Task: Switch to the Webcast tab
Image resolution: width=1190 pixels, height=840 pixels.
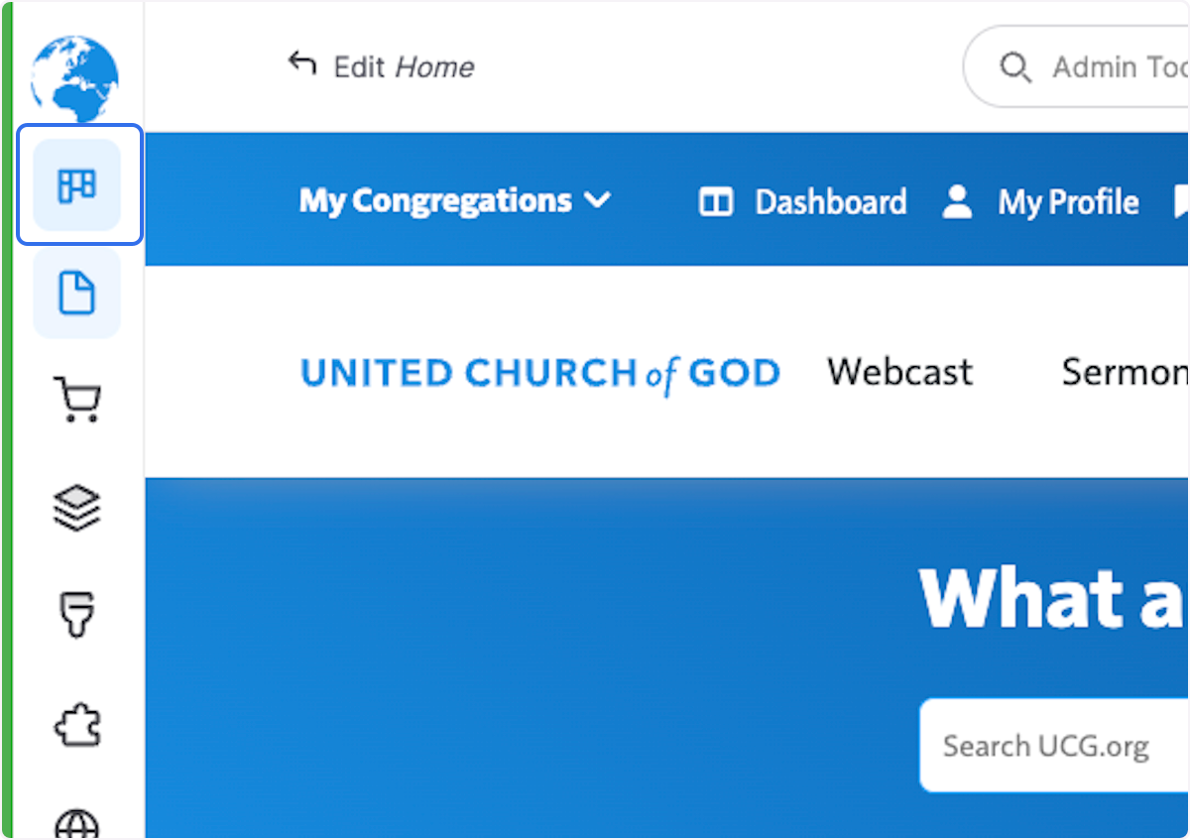Action: point(898,372)
